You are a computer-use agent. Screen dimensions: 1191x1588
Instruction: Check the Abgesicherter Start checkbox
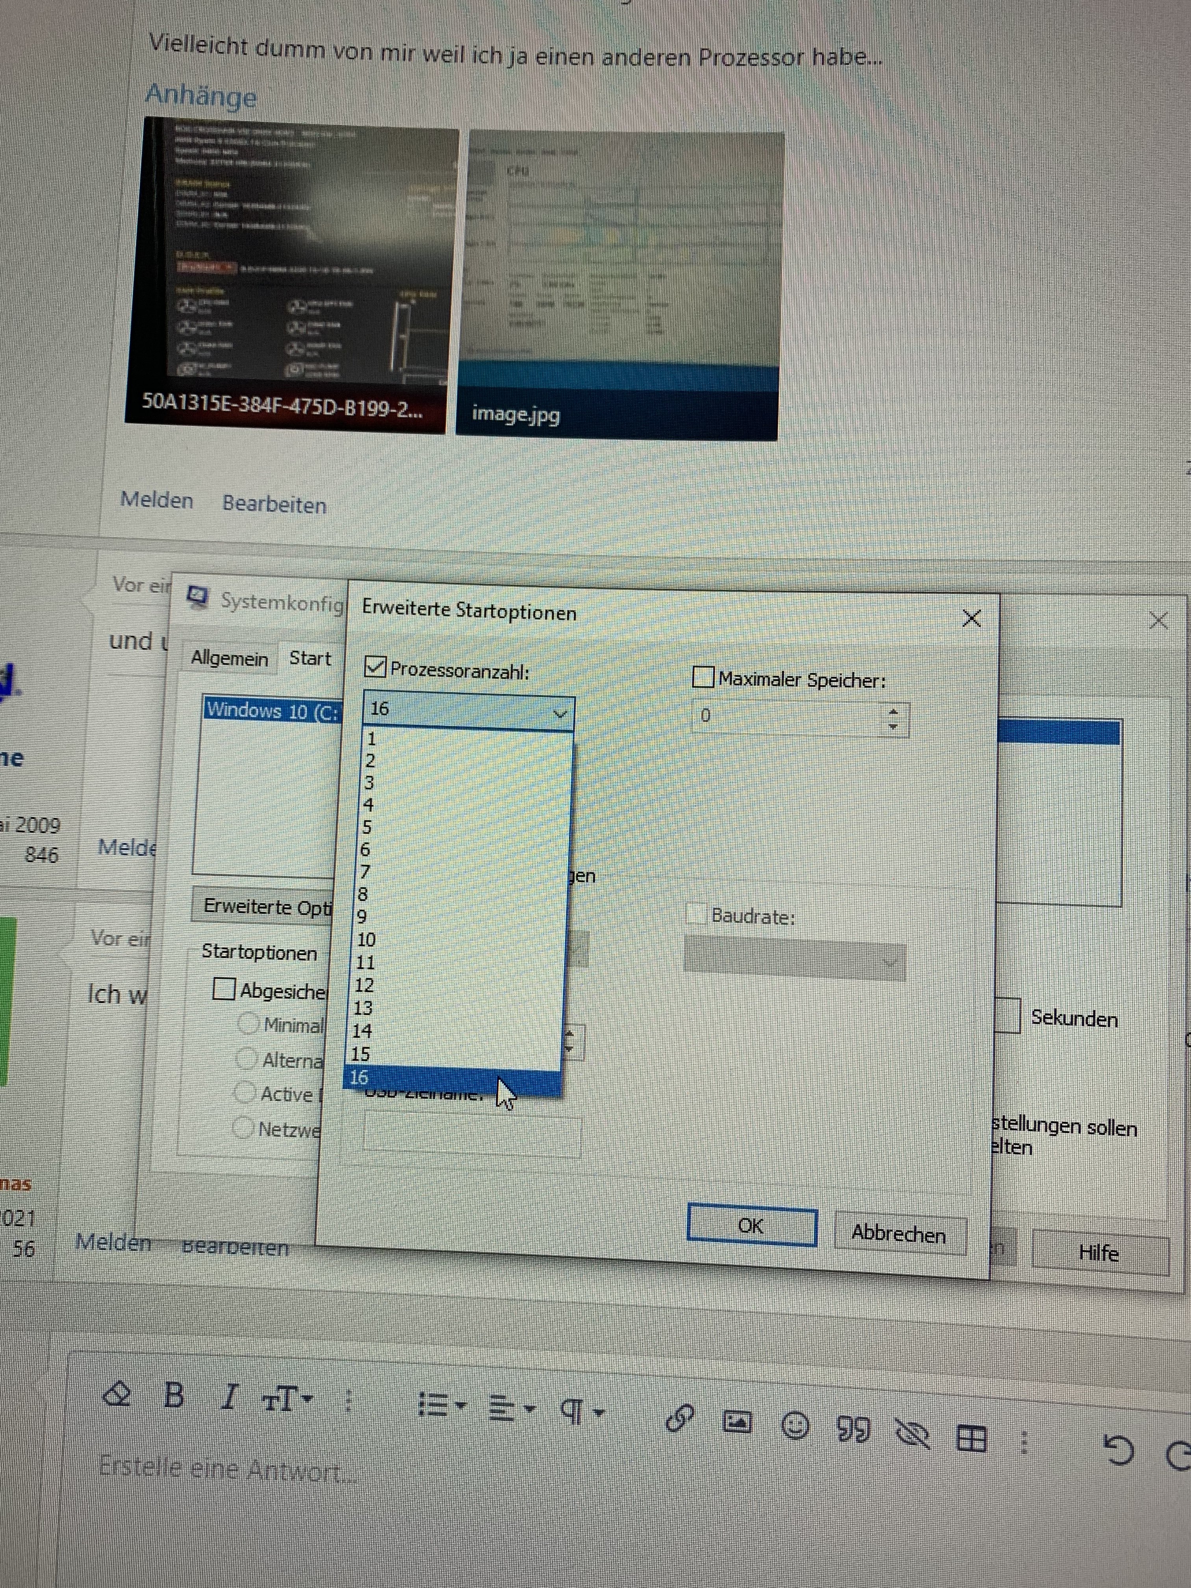224,989
